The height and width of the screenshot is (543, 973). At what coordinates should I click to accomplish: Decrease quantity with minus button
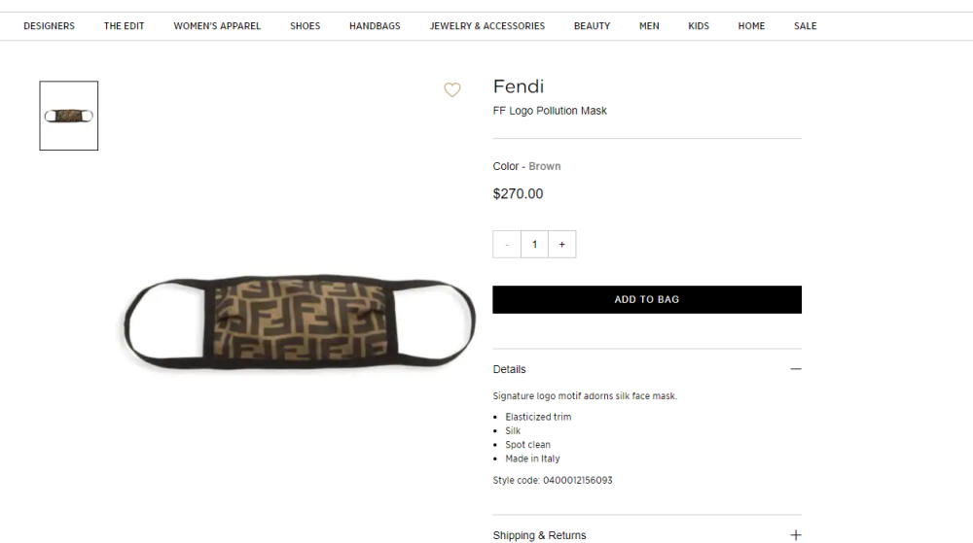(507, 245)
